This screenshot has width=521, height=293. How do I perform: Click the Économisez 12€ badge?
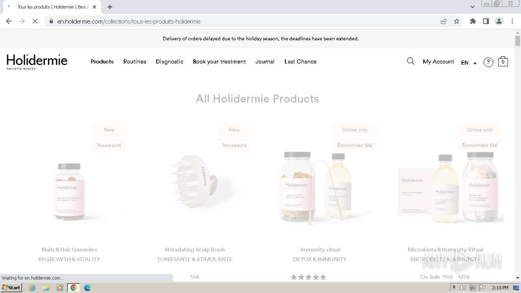[x=355, y=145]
